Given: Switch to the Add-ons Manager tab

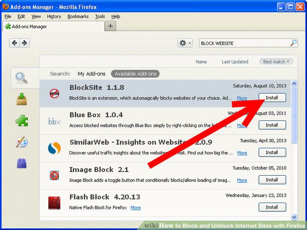Looking at the screenshot, I should click(x=54, y=26).
